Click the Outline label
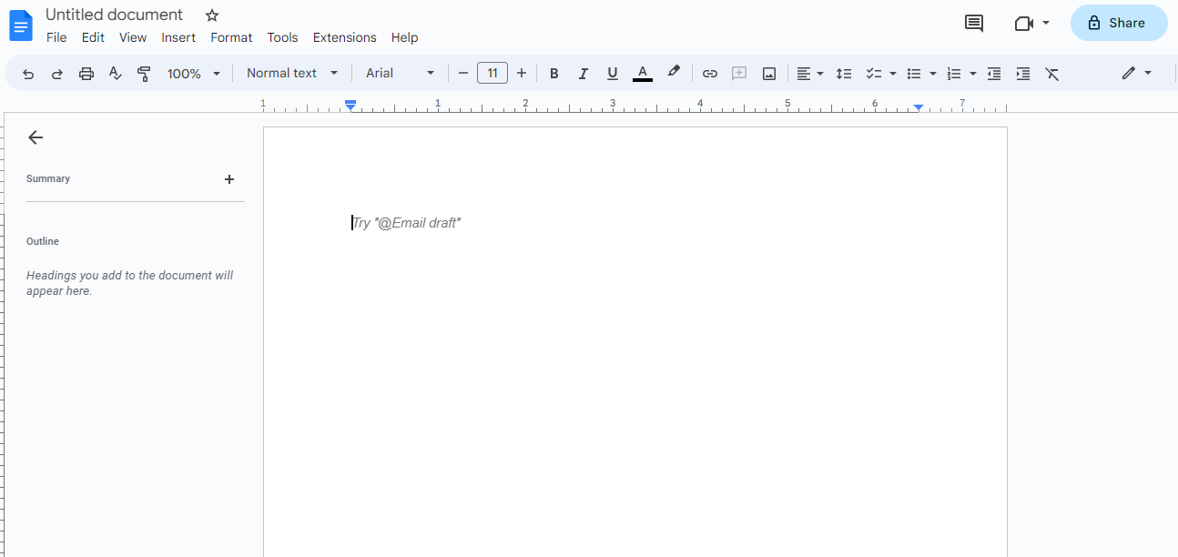The image size is (1178, 557). pyautogui.click(x=43, y=241)
